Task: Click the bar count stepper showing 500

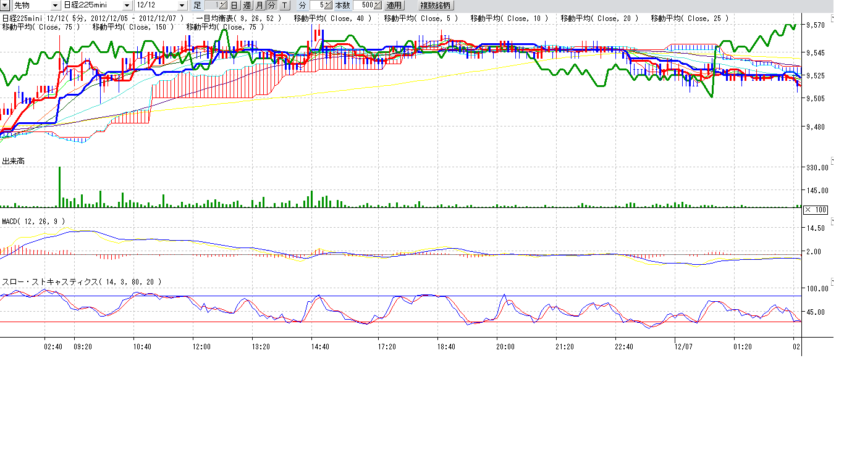Action: coord(367,6)
